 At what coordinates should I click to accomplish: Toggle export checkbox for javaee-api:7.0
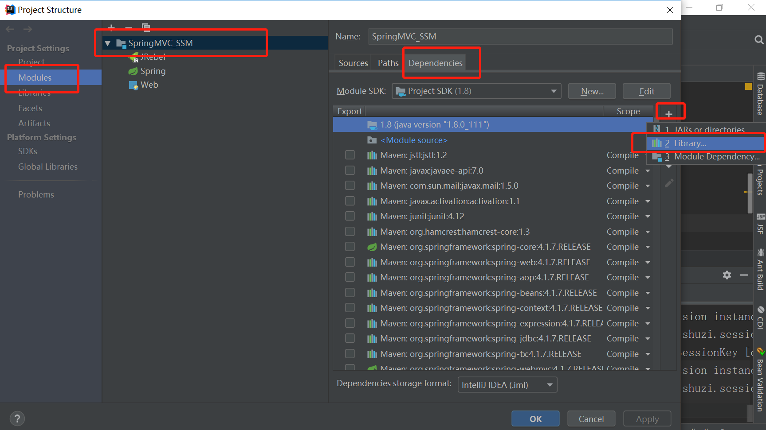[350, 170]
